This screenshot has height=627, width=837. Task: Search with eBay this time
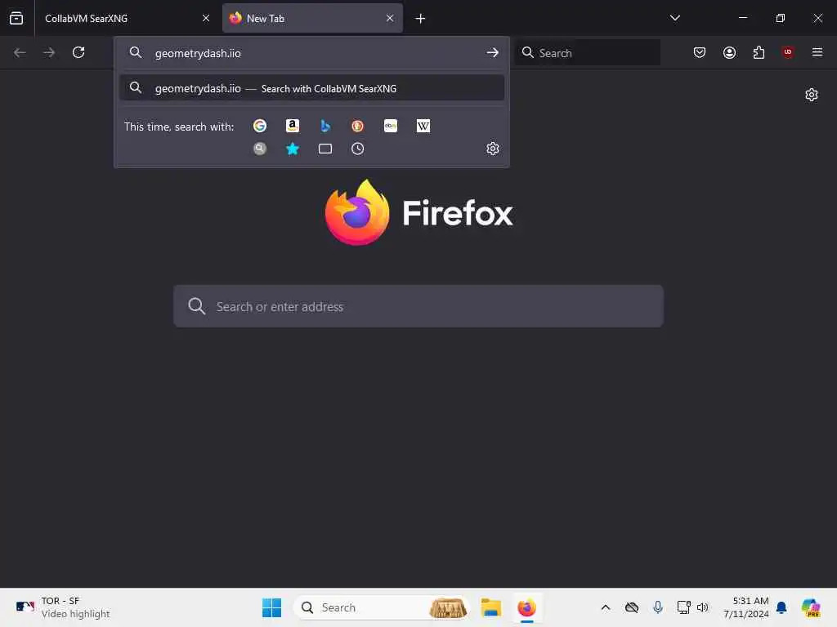391,126
